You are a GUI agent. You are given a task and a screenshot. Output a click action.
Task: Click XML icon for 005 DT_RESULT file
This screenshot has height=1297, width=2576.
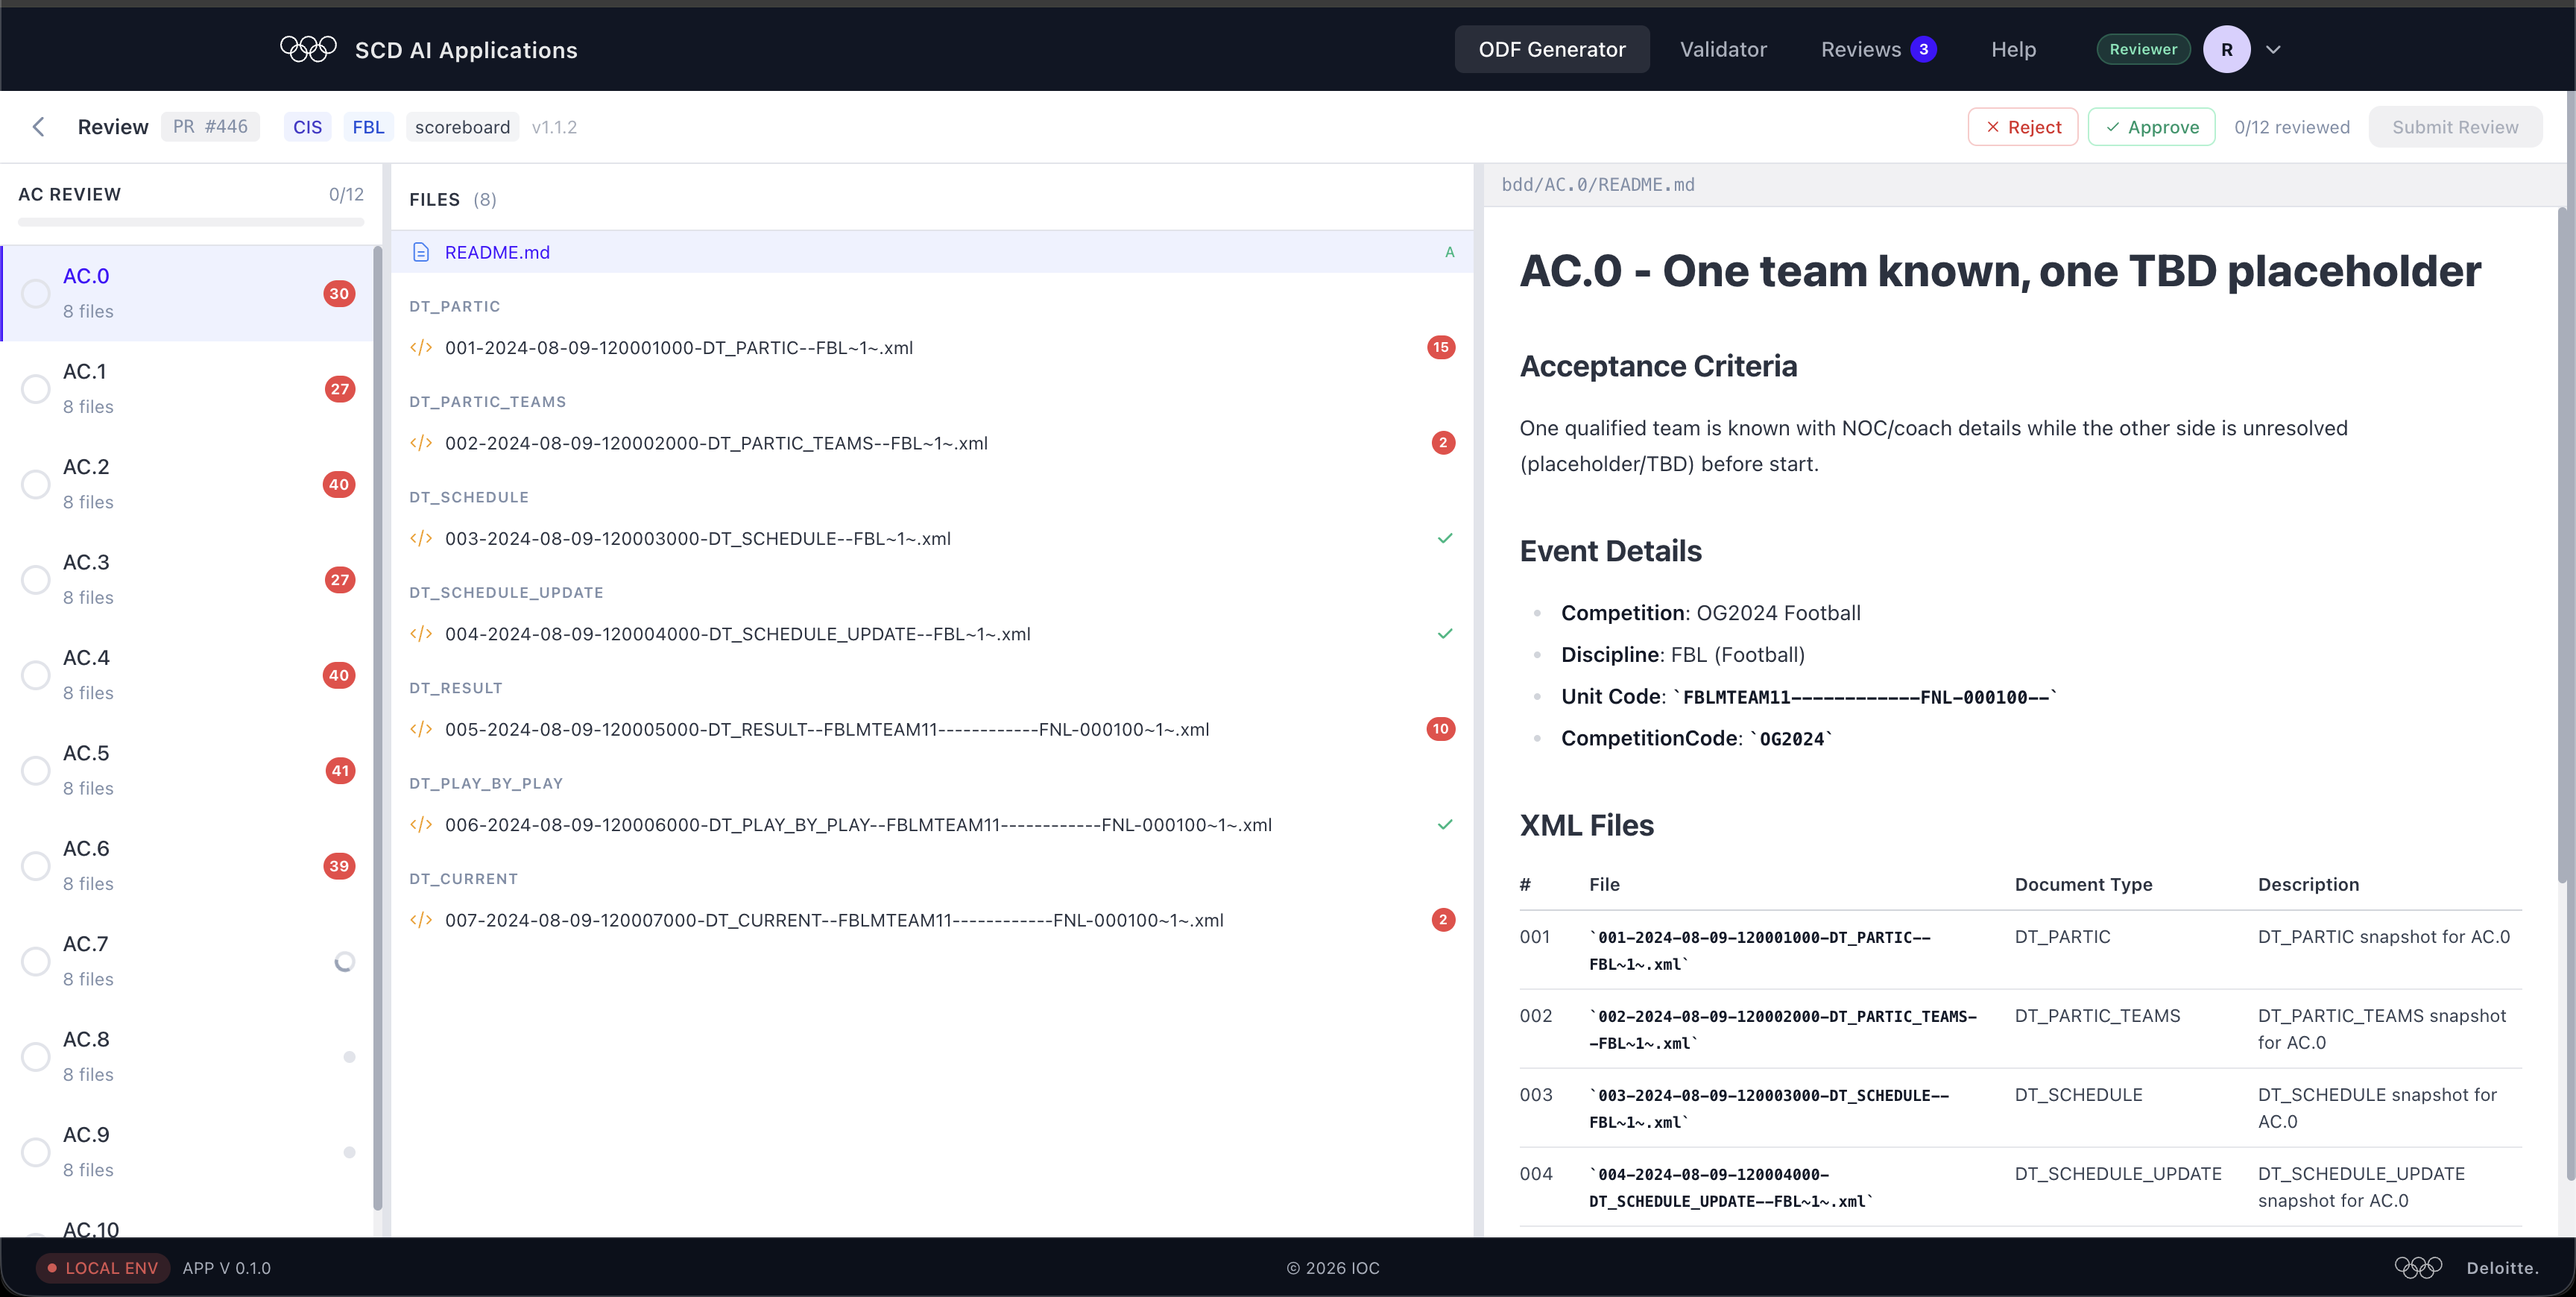tap(421, 729)
